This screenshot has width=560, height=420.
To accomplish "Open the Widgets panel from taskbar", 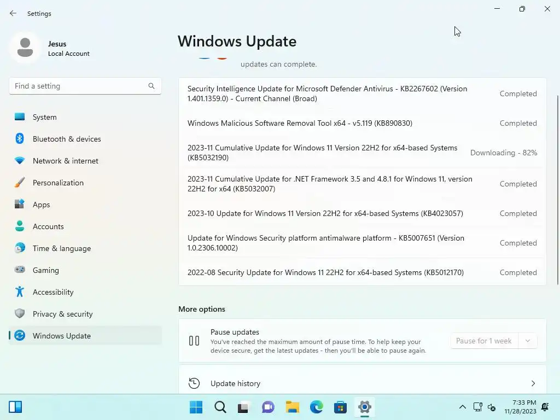I will tap(15, 407).
